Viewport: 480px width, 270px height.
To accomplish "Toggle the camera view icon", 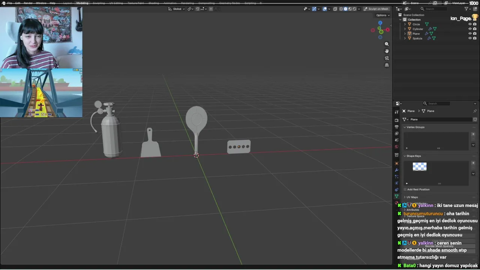I will (x=387, y=58).
